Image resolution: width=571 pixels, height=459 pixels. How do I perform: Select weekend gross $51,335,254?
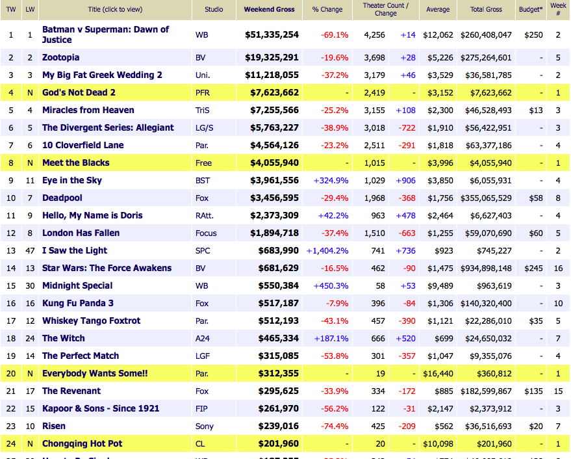tap(272, 34)
